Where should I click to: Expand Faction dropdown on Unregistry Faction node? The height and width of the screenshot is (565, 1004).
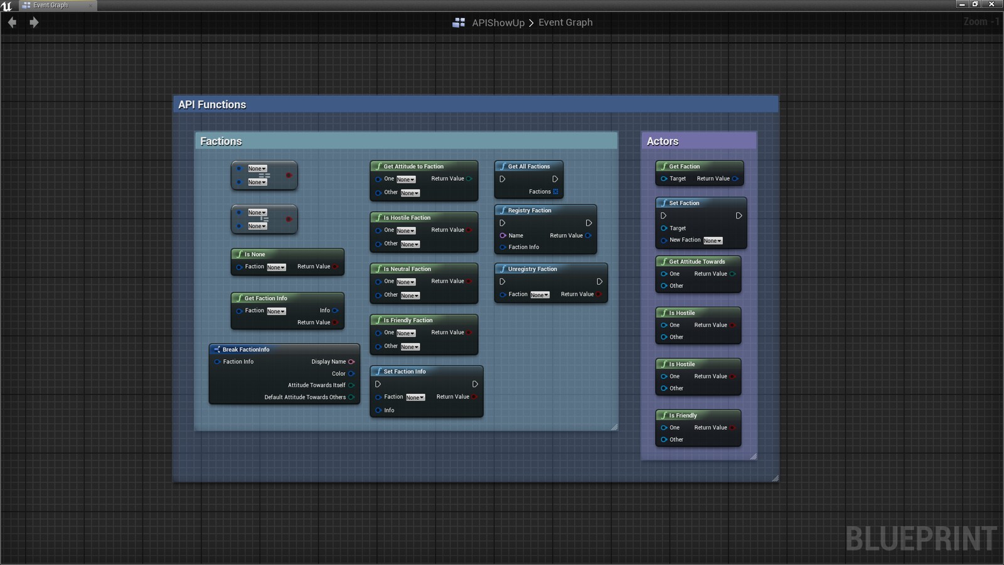[540, 295]
